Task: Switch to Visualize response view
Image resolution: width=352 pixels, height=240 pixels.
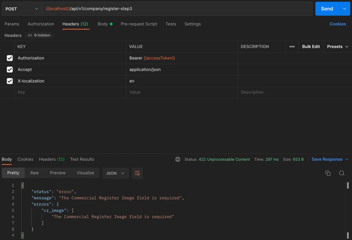Action: 85,173
